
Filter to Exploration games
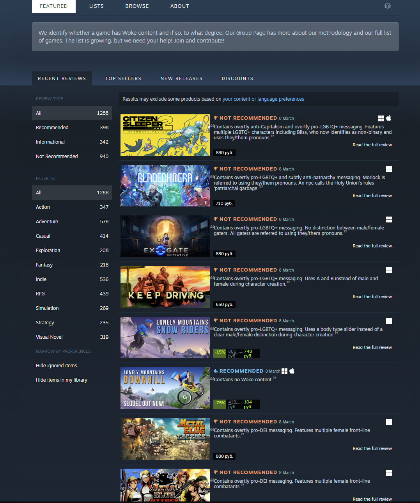point(72,250)
